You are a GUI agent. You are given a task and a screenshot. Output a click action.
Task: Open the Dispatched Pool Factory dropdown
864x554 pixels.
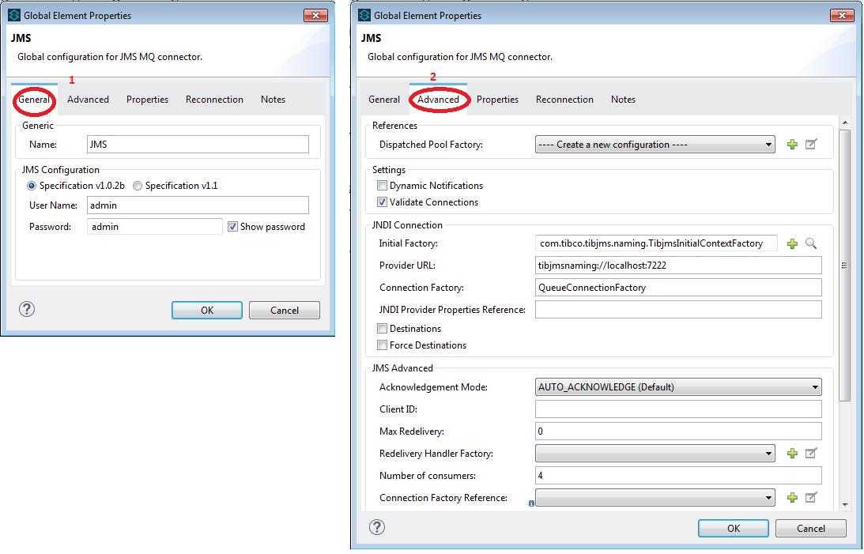tap(768, 144)
